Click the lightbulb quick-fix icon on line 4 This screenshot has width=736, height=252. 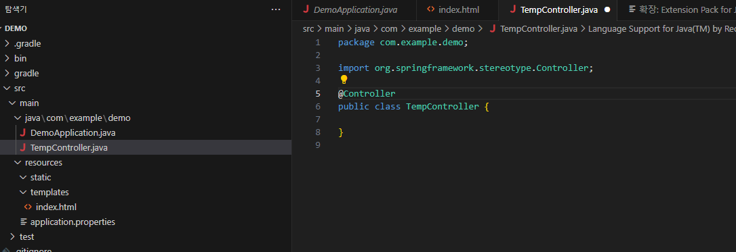(344, 80)
